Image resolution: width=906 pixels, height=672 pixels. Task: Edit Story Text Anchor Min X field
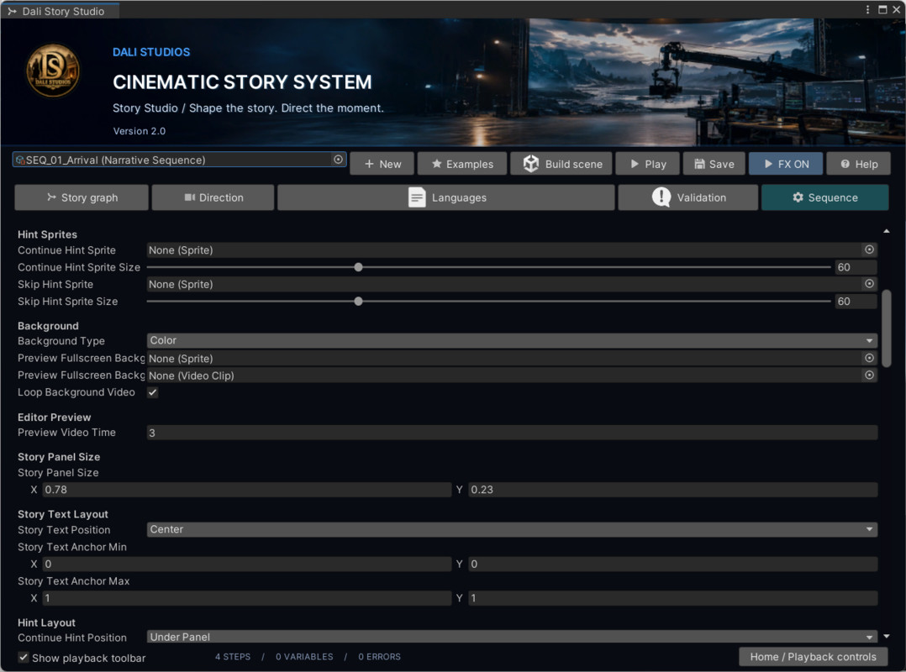pos(247,564)
